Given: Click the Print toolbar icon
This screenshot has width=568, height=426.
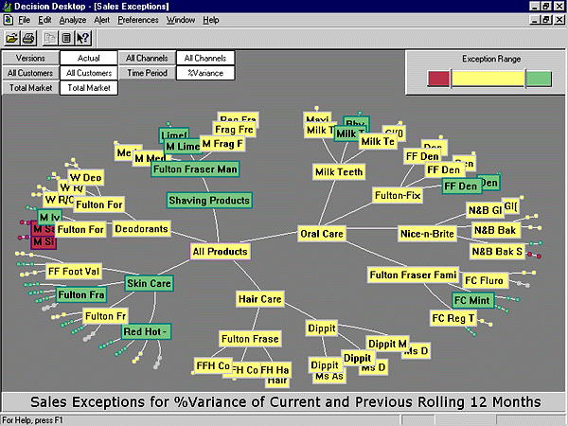Looking at the screenshot, I should (x=28, y=38).
